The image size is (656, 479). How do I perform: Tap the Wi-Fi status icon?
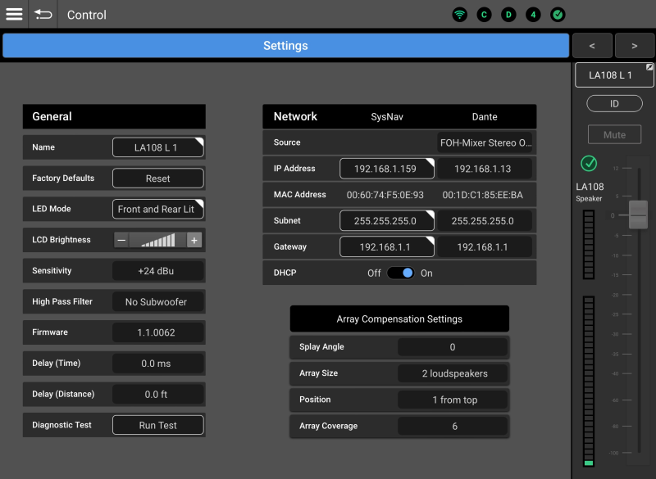(x=460, y=15)
